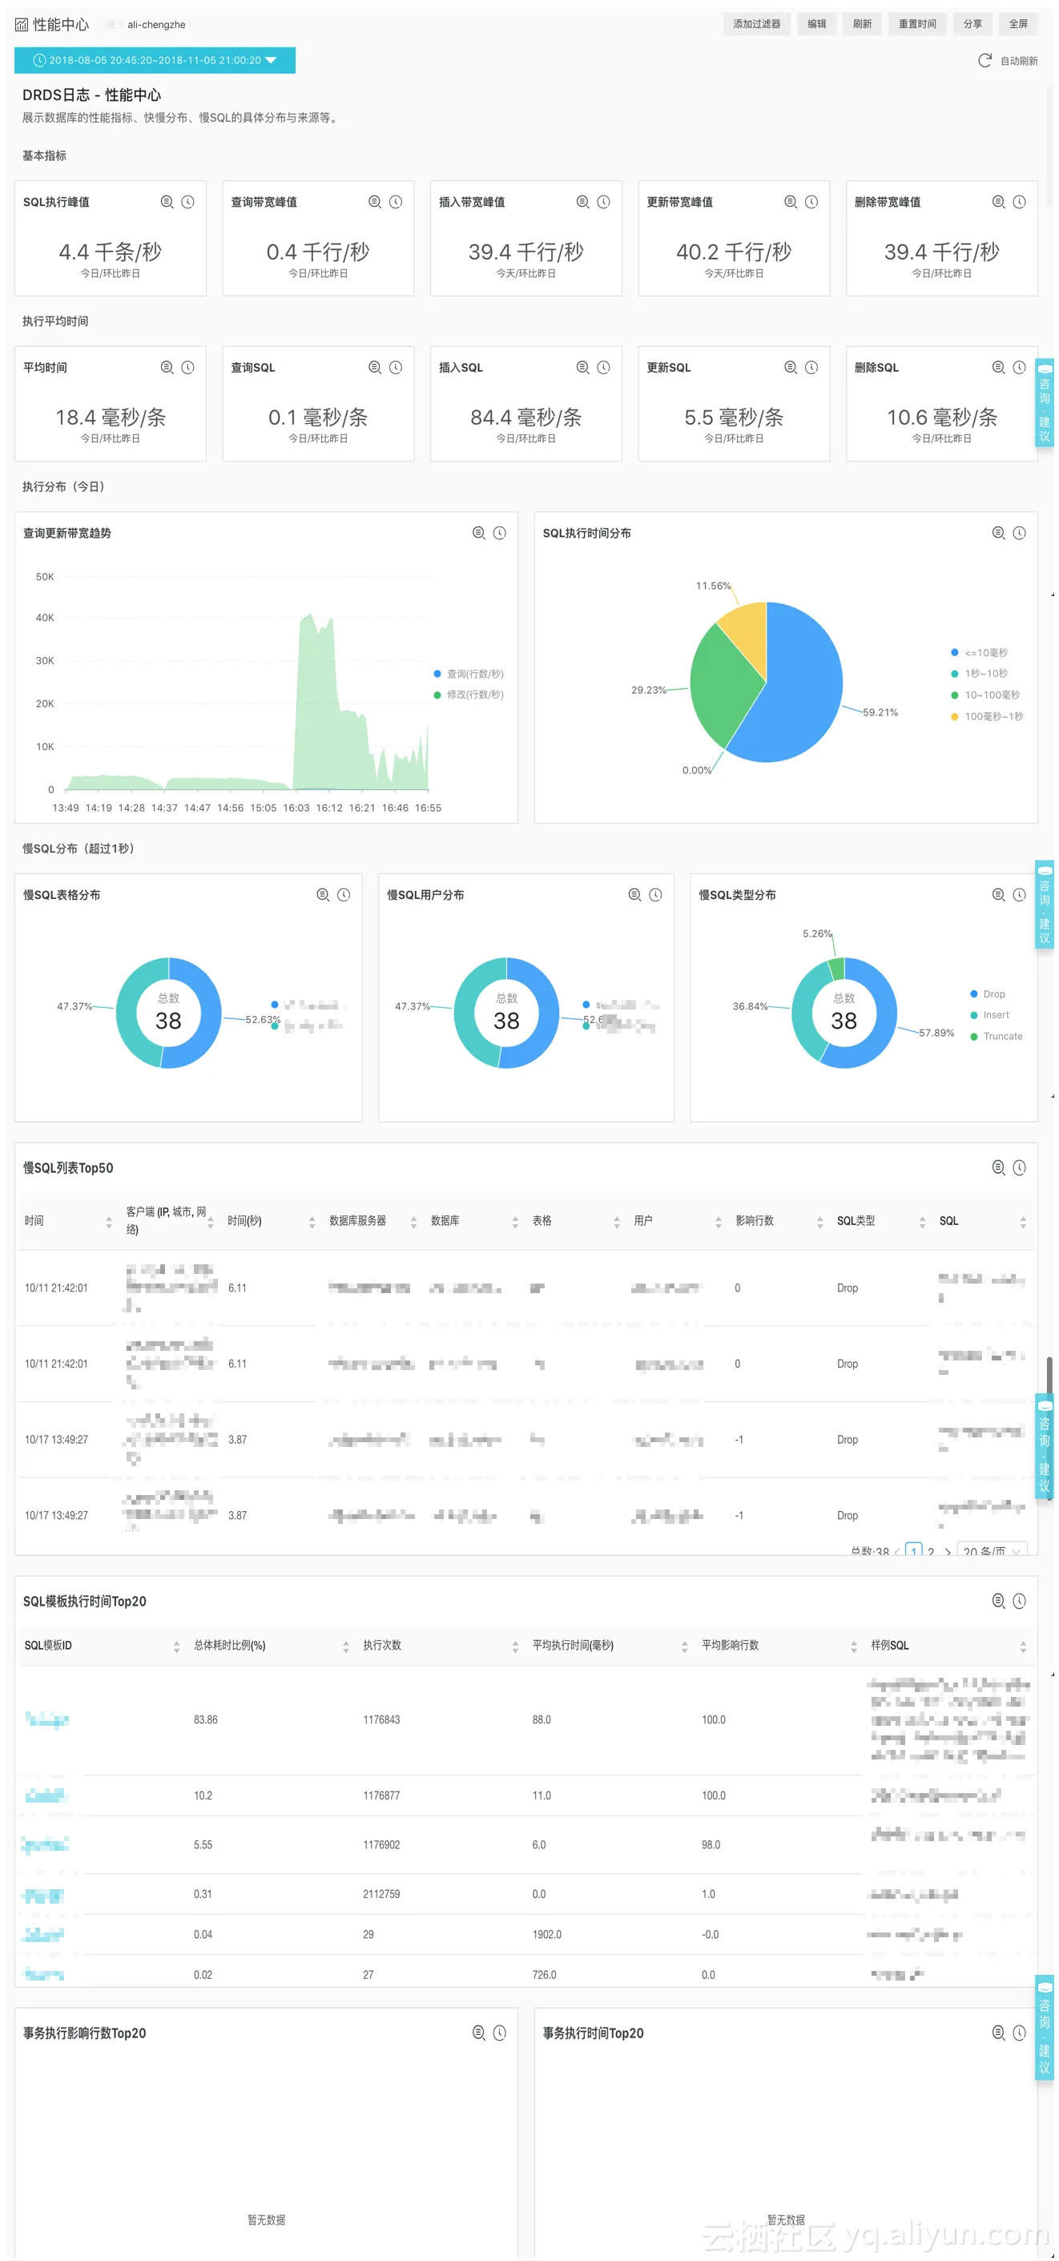
Task: Open query details icon on 查询带宽峰值 card
Action: tap(375, 202)
